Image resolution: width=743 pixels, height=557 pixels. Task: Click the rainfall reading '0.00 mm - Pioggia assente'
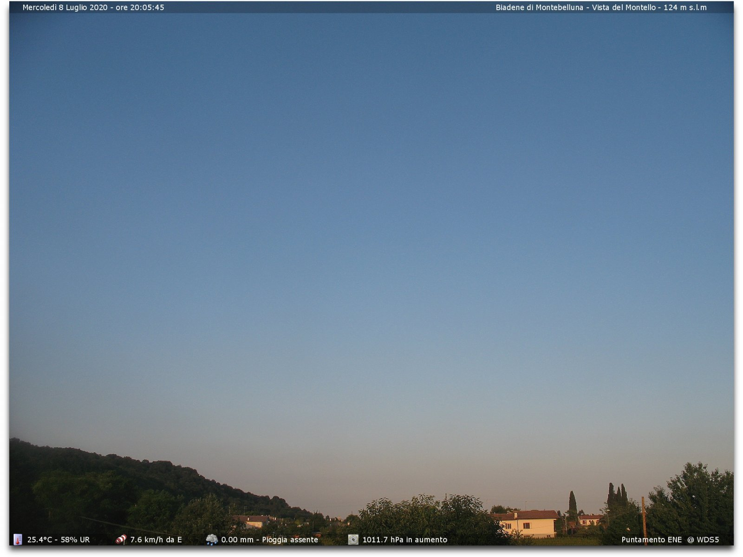coord(270,540)
